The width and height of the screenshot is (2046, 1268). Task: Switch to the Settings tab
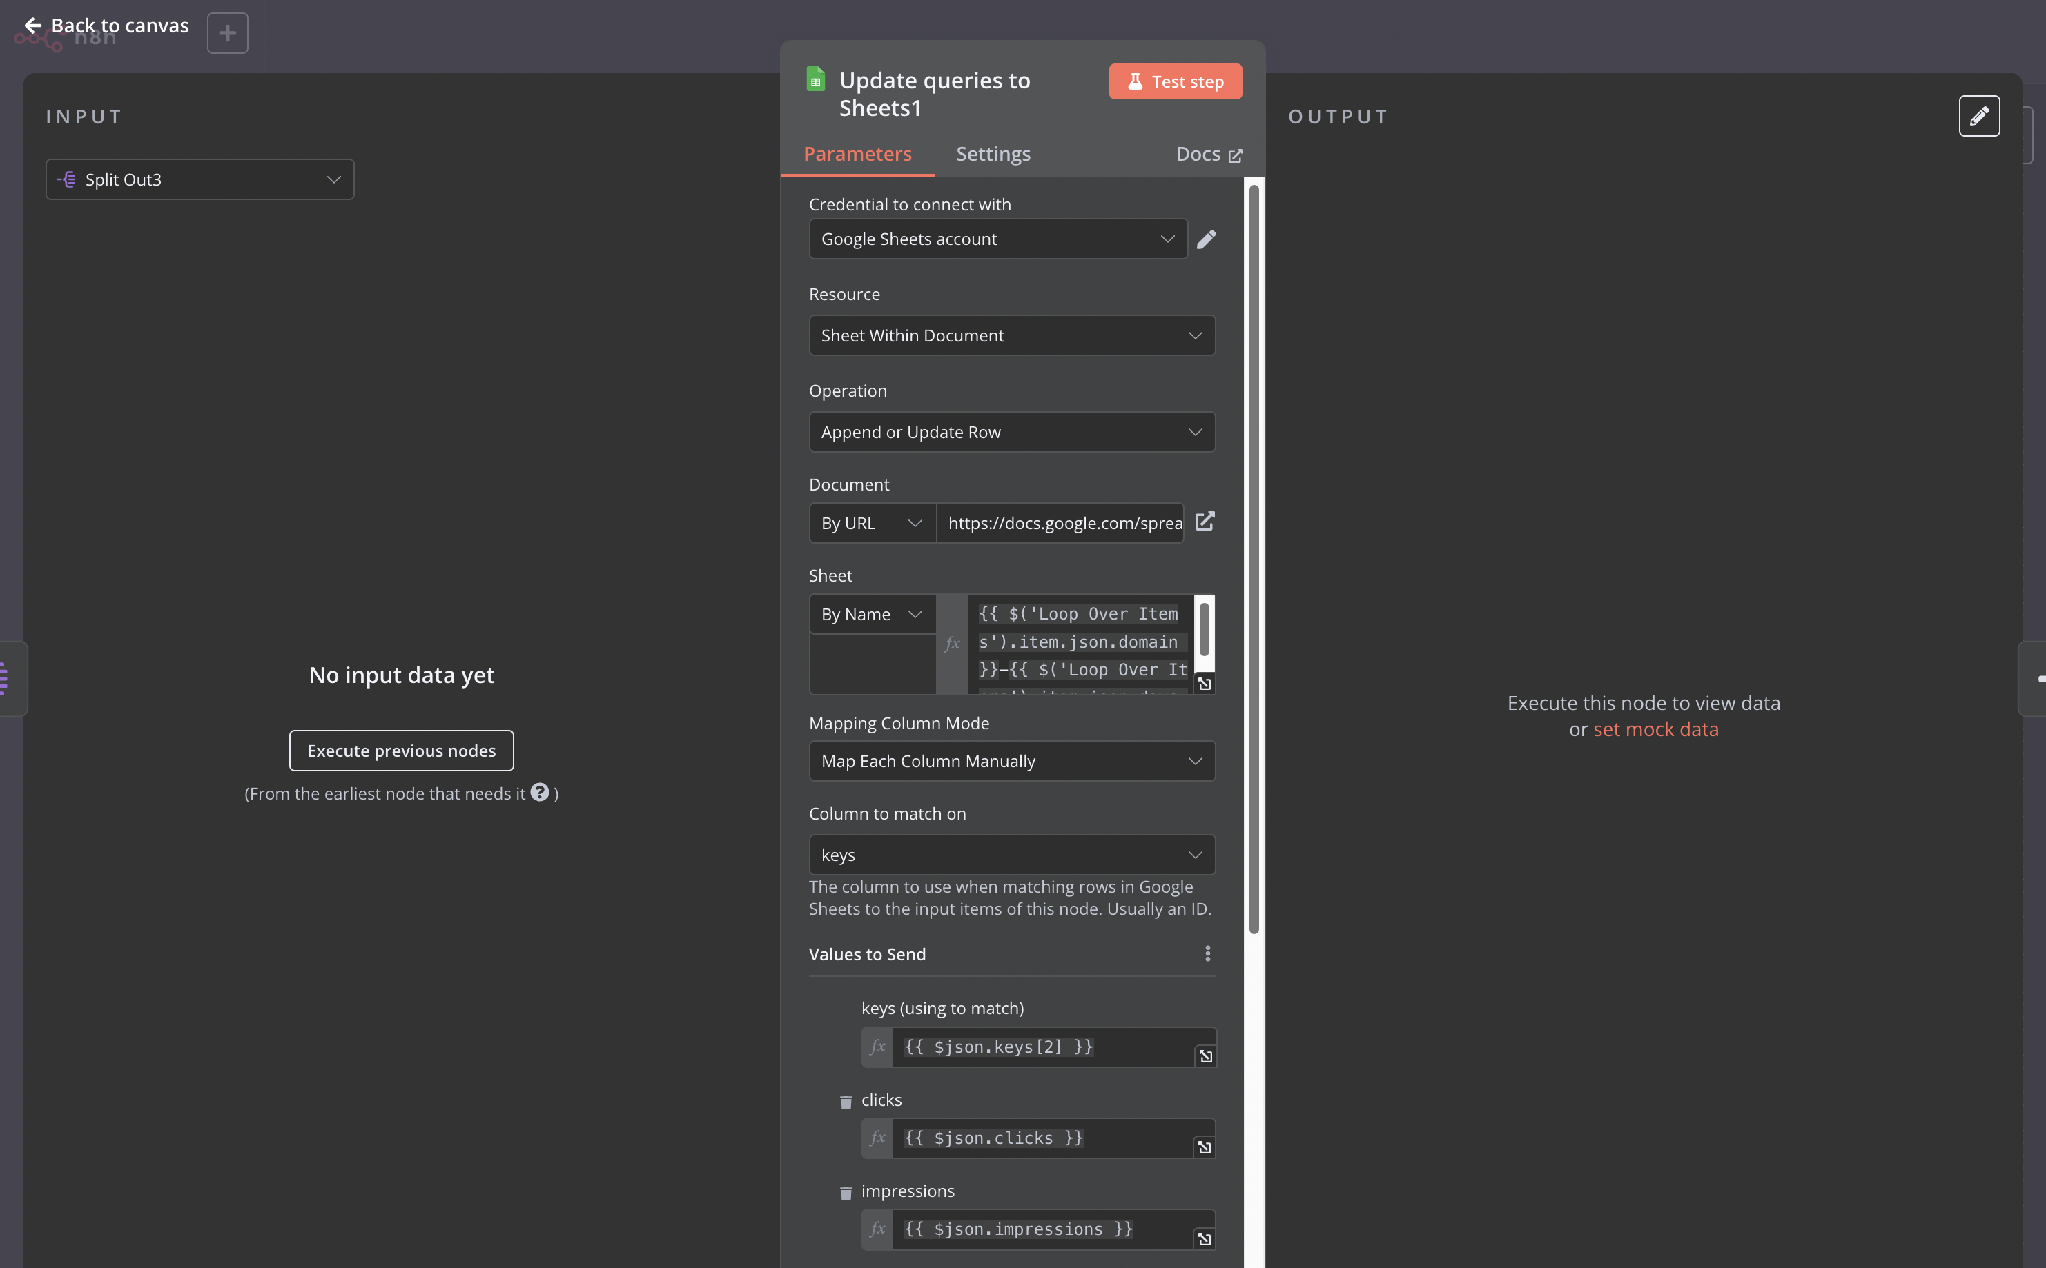(x=993, y=153)
